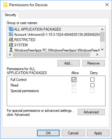Select the WindowsFreeApps PC user entry
This screenshot has width=112, height=139.
pyautogui.click(x=53, y=50)
